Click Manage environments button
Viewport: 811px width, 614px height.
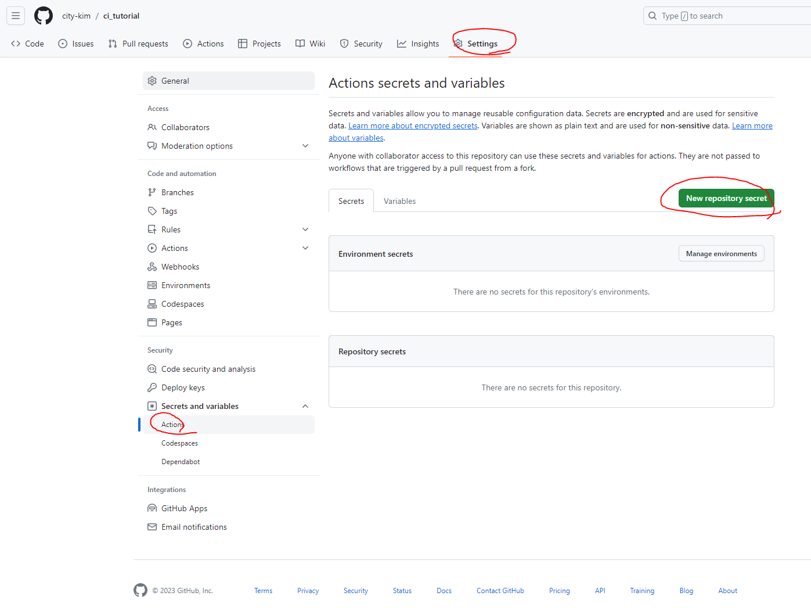tap(722, 254)
